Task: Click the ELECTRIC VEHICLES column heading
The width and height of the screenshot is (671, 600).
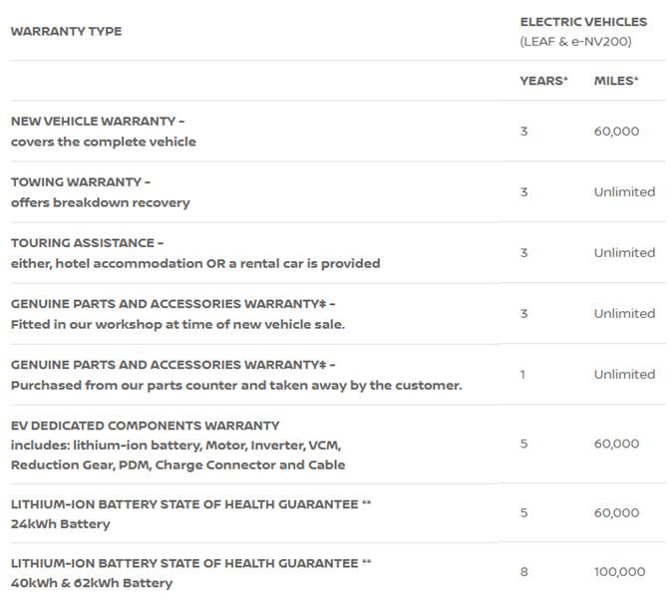Action: coord(583,21)
